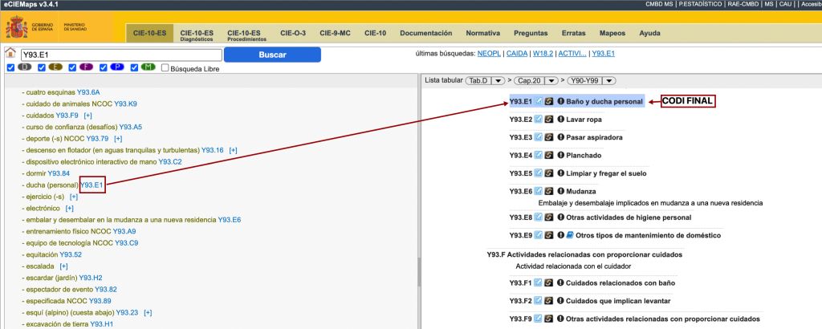This screenshot has width=822, height=329.
Task: Click the home icon beside the search field
Action: pyautogui.click(x=10, y=54)
